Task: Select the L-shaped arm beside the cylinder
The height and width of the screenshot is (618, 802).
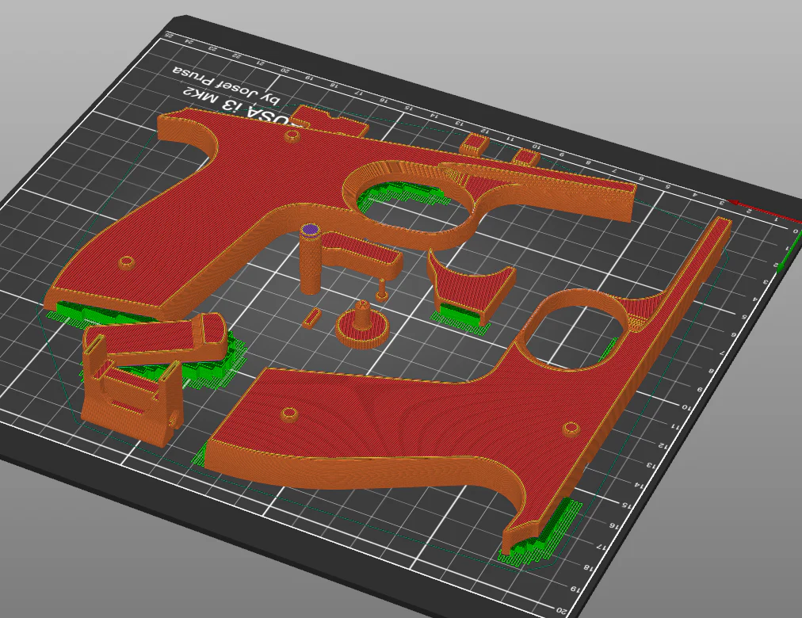Action: (363, 253)
